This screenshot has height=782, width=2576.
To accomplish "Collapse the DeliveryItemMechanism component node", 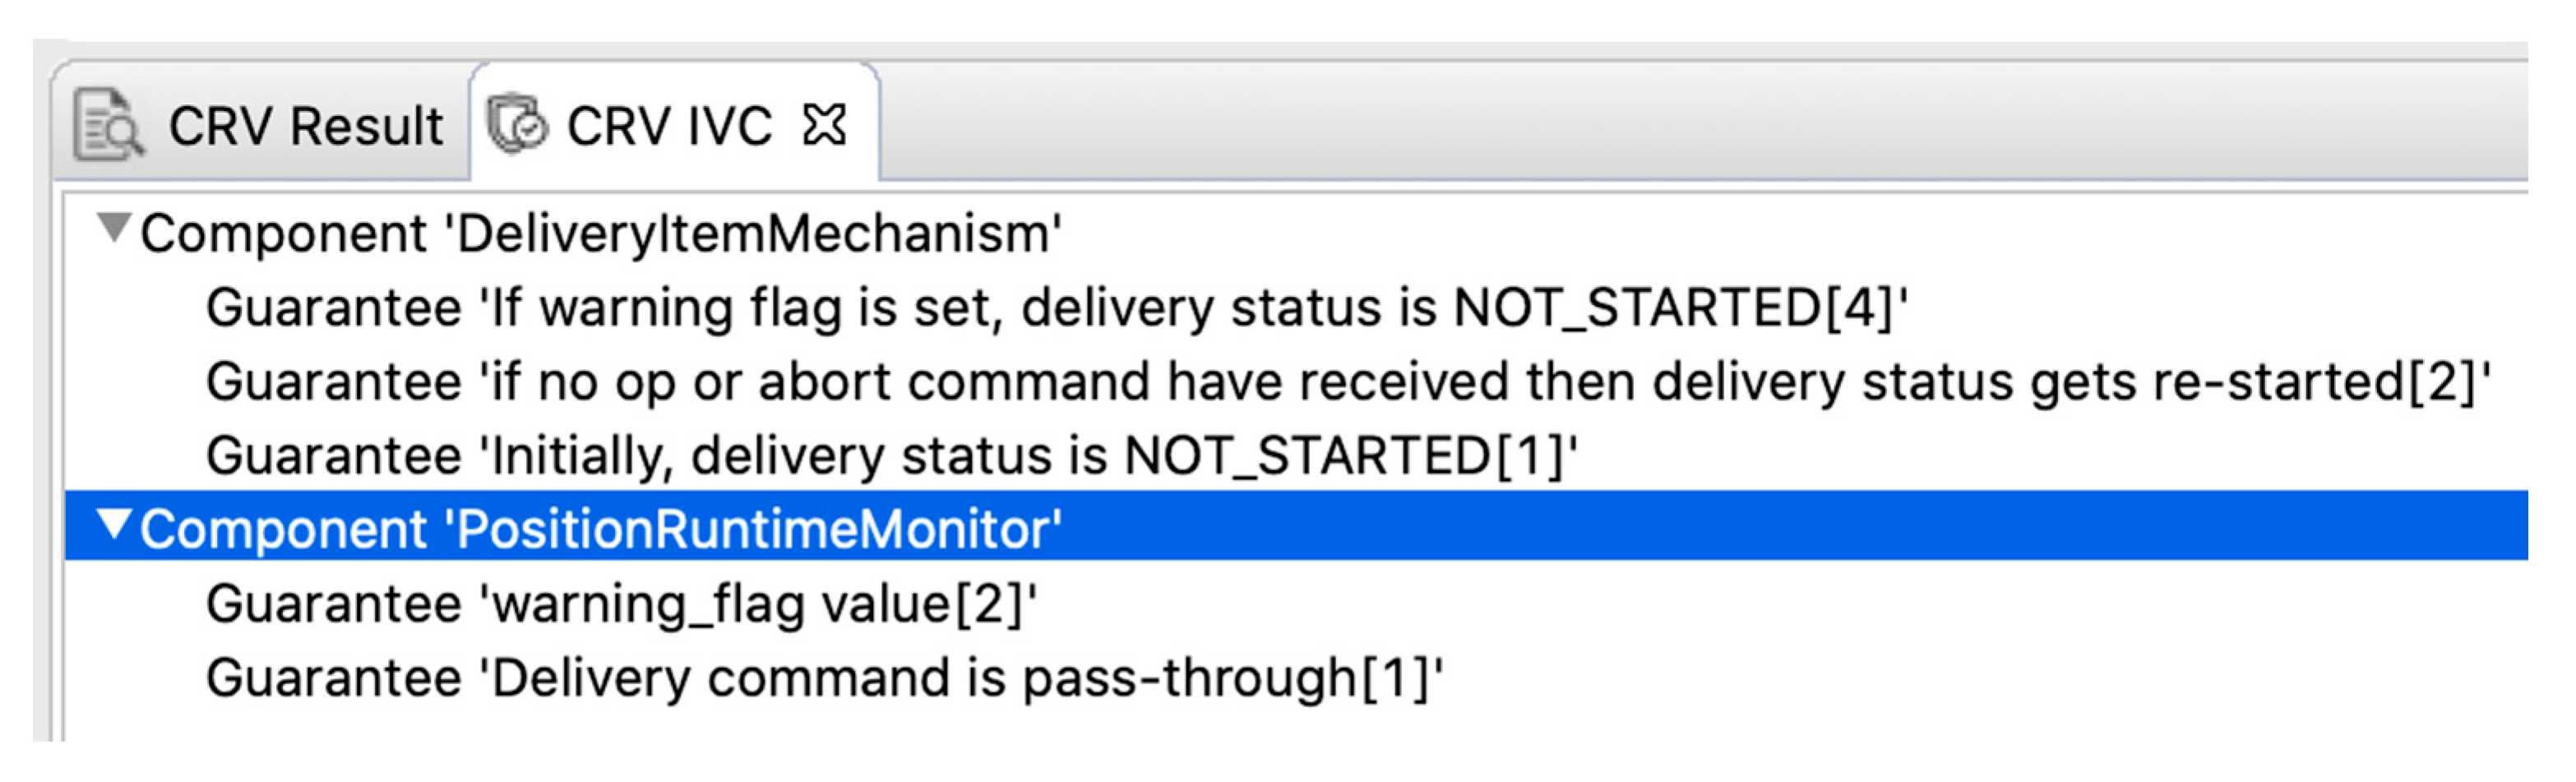I will pos(114,228).
